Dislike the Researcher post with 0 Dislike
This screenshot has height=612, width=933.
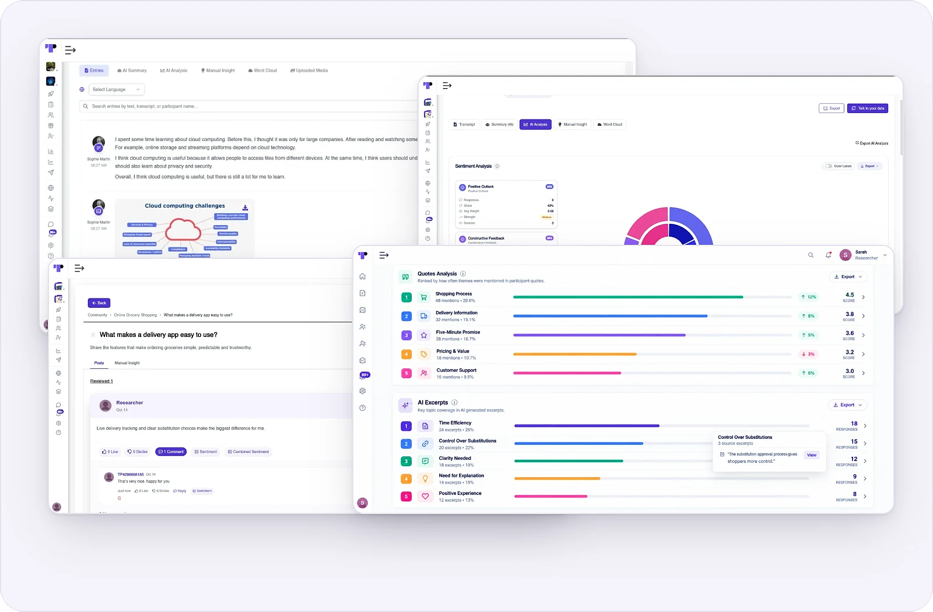pos(138,452)
